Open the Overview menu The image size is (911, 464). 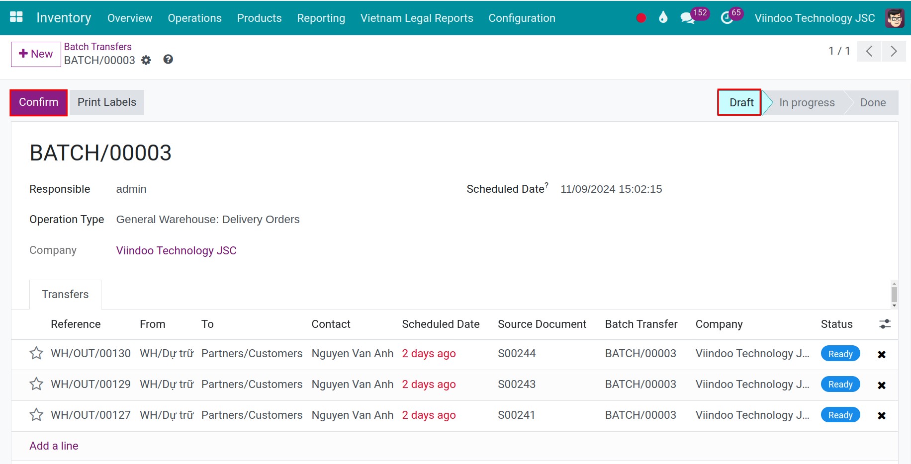(130, 18)
